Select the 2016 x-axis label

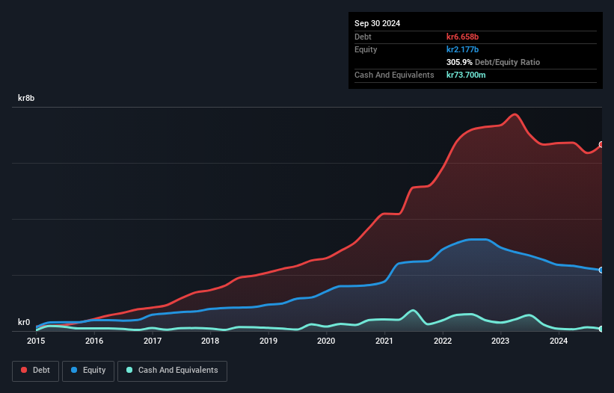click(x=94, y=341)
